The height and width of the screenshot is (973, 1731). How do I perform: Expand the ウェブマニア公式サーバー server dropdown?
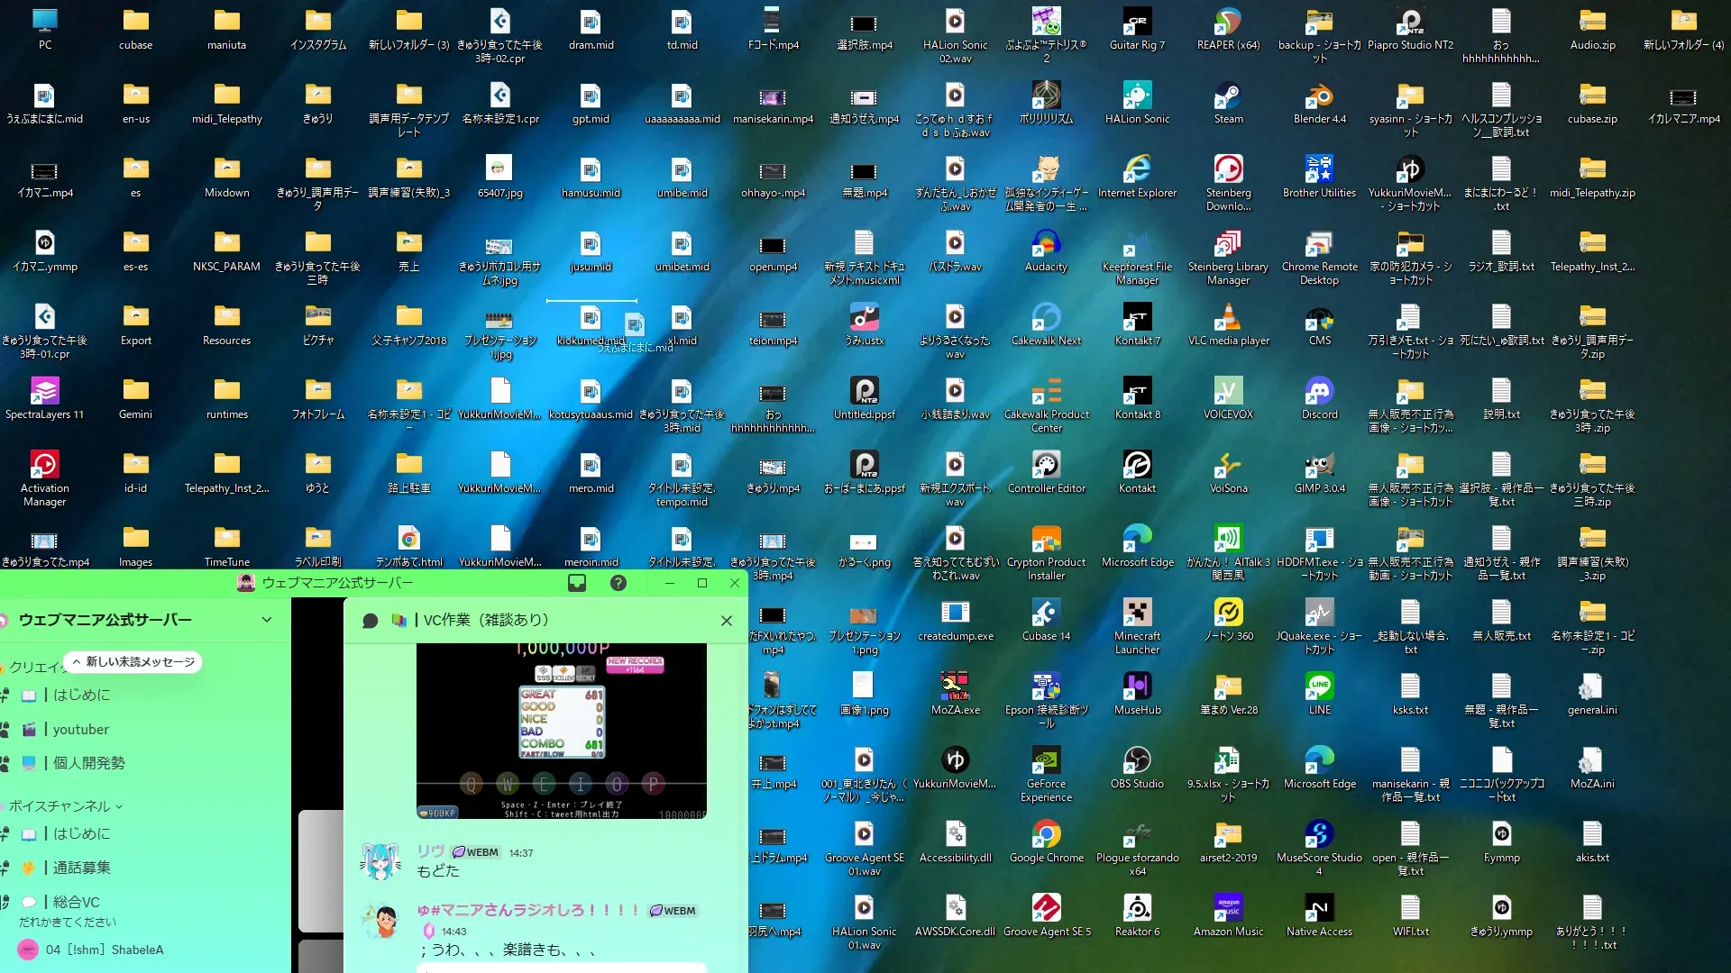(267, 620)
